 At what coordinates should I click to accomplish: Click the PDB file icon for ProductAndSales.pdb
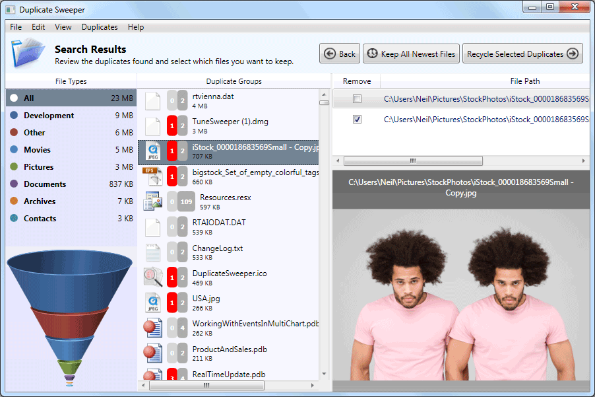click(153, 352)
